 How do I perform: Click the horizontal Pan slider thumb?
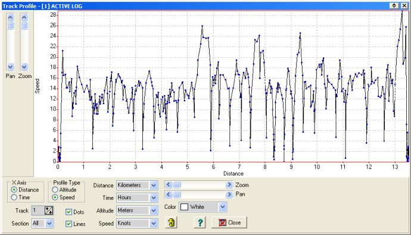point(177,195)
